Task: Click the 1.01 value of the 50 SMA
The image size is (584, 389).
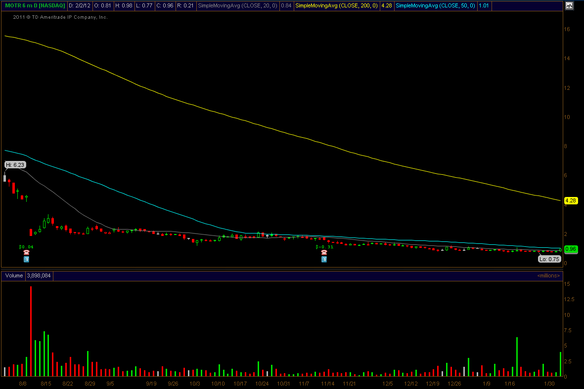Action: pos(484,5)
